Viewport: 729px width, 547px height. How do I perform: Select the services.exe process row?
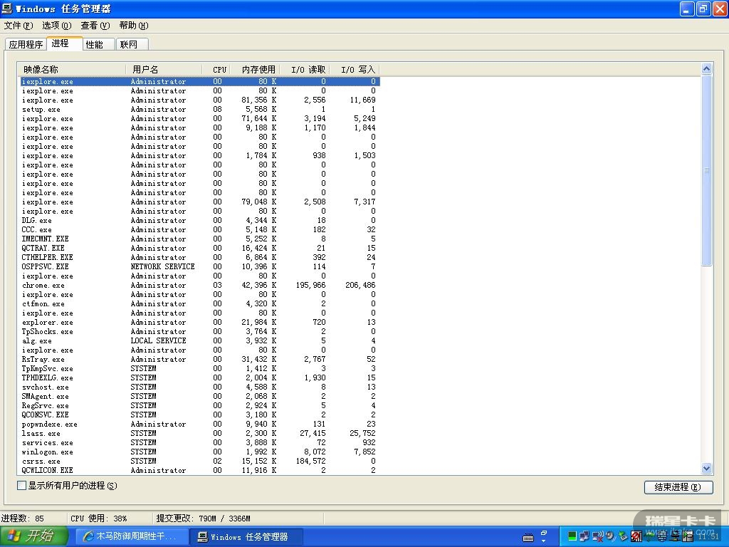(200, 443)
